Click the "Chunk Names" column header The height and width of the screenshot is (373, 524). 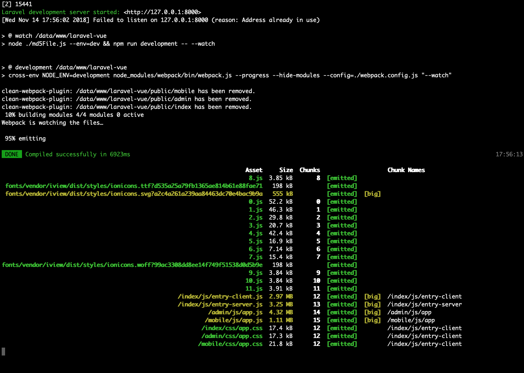point(406,170)
